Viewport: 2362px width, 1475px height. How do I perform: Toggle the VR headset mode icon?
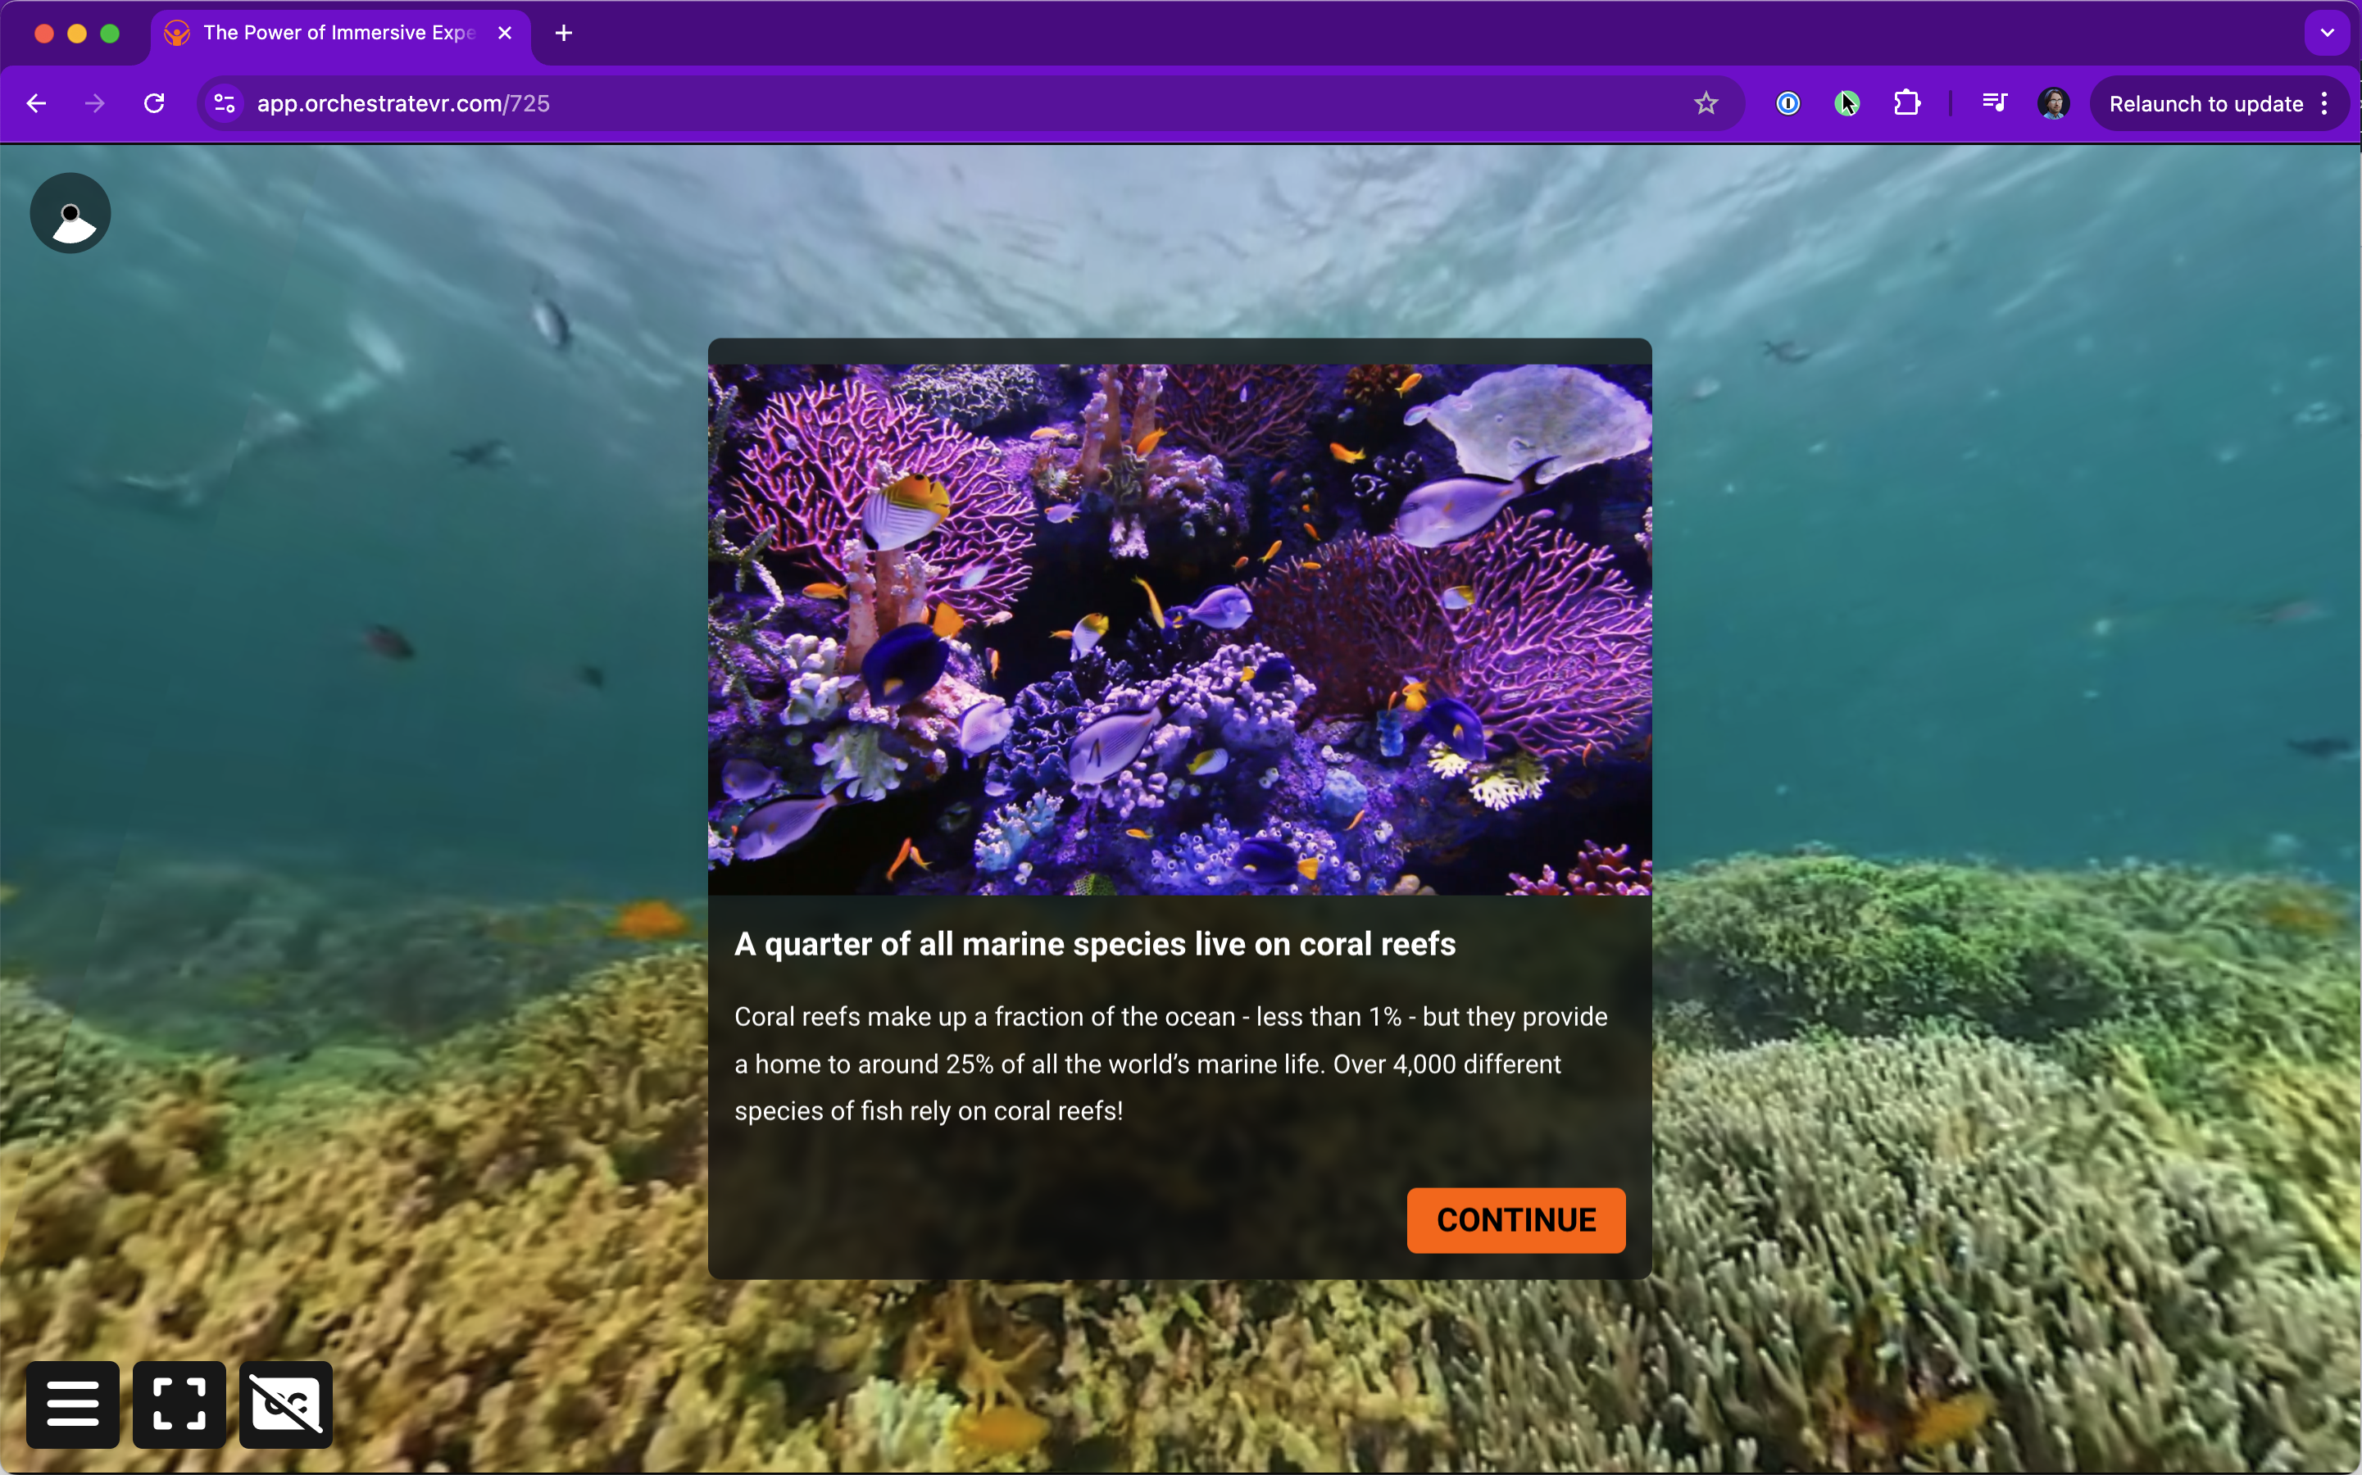point(285,1404)
